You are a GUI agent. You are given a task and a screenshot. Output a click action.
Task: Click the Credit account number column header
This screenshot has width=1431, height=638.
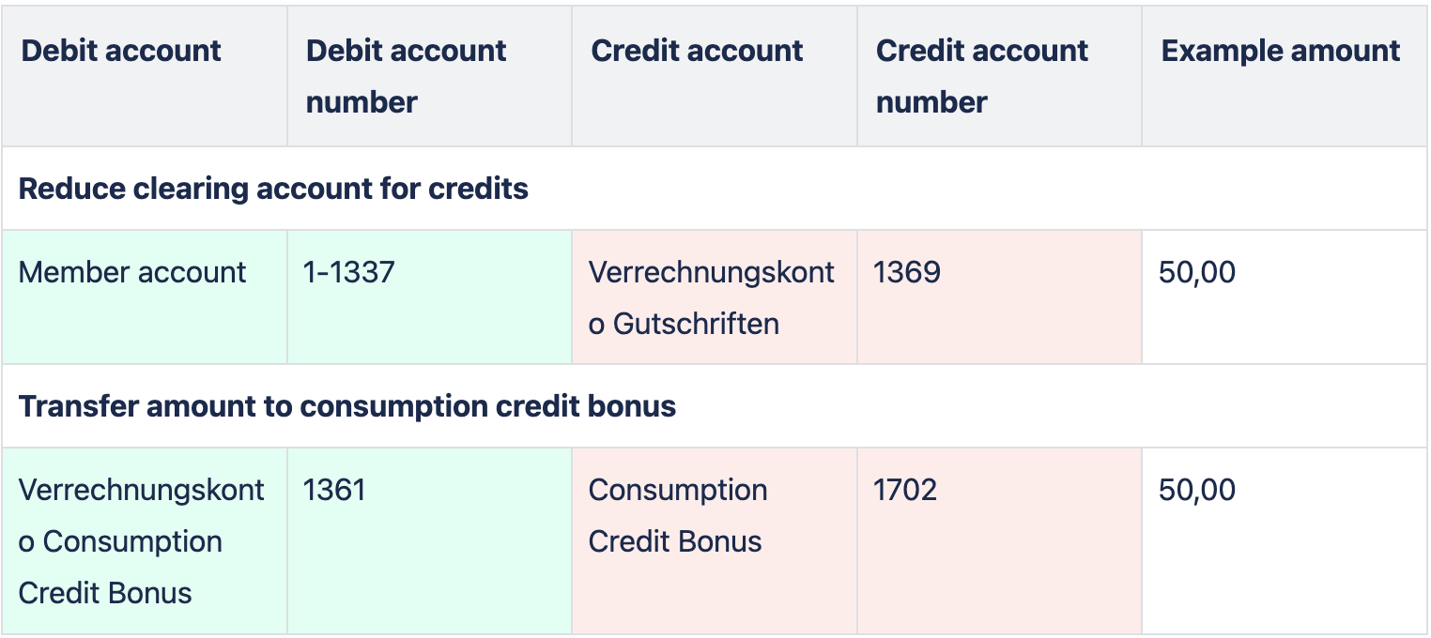click(999, 76)
